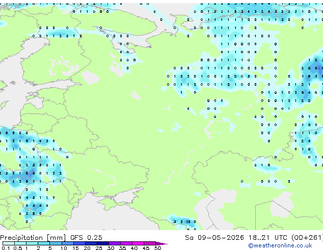
Task: Select the 20–25 mm legend color swatch
Action: point(91,243)
